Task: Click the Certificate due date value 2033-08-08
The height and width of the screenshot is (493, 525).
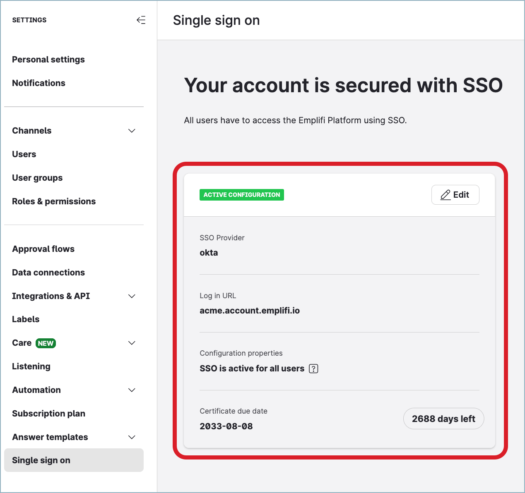Action: click(226, 426)
